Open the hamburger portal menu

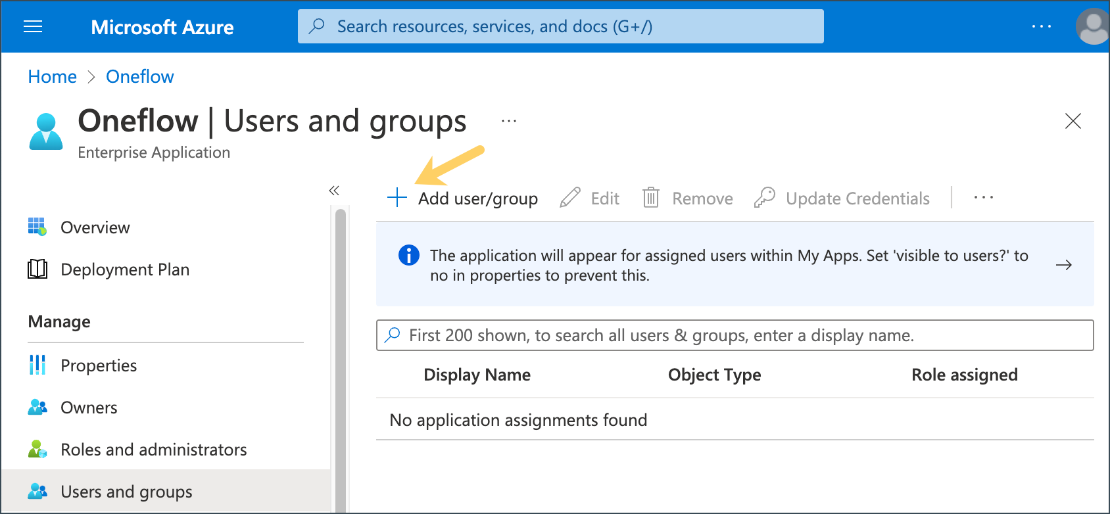click(33, 26)
